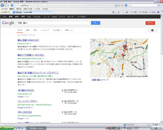Click the blue Google search magnifier button
The height and width of the screenshot is (130, 163).
click(96, 23)
